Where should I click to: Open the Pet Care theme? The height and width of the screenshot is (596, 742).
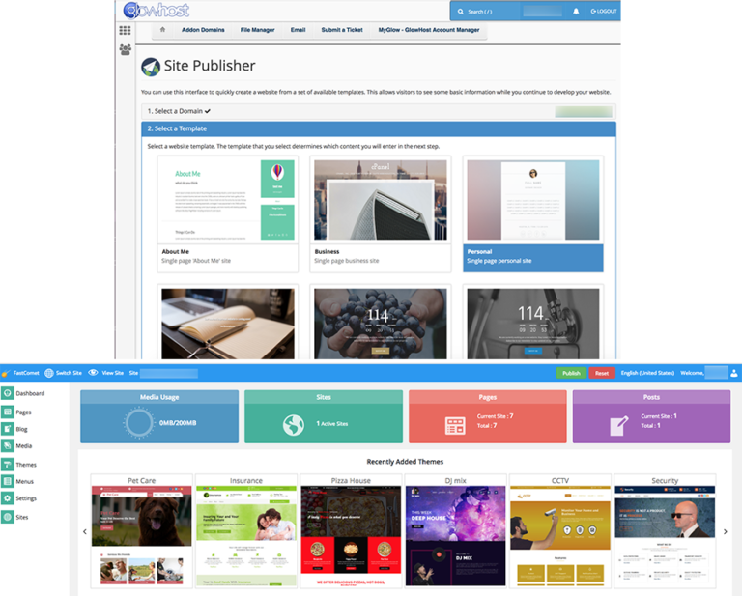click(x=141, y=531)
